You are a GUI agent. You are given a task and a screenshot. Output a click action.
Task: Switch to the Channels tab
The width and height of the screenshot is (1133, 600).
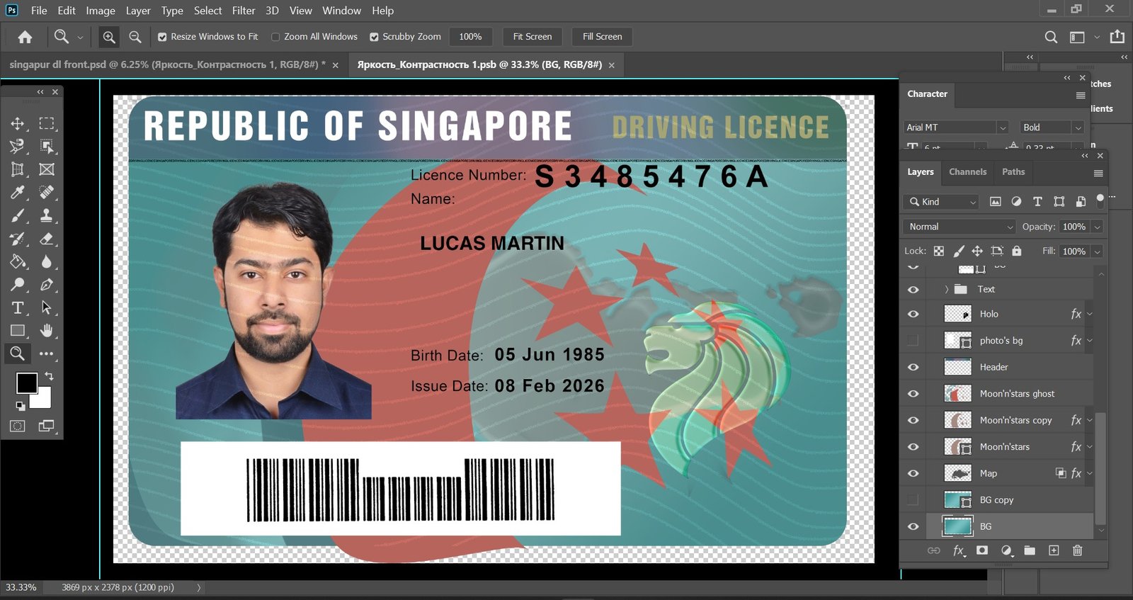click(x=967, y=172)
